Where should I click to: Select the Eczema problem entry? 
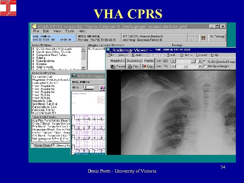(57, 64)
